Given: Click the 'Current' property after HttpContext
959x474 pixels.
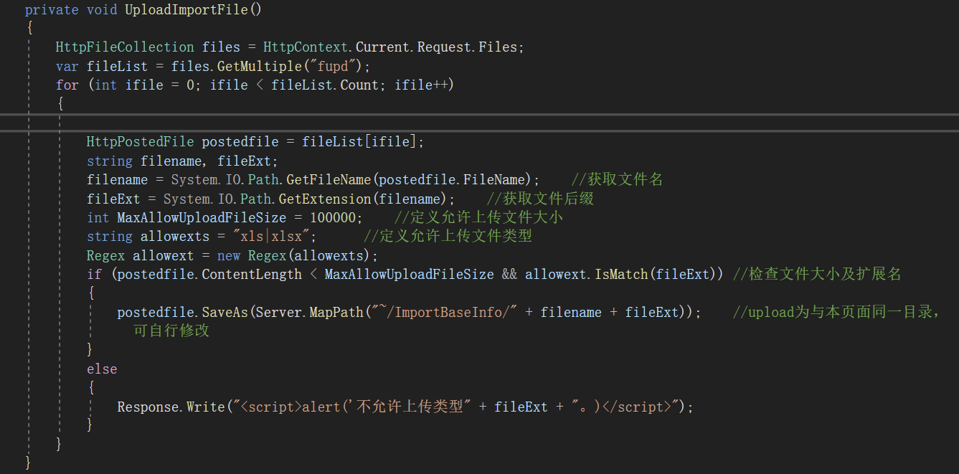Looking at the screenshot, I should pos(383,47).
